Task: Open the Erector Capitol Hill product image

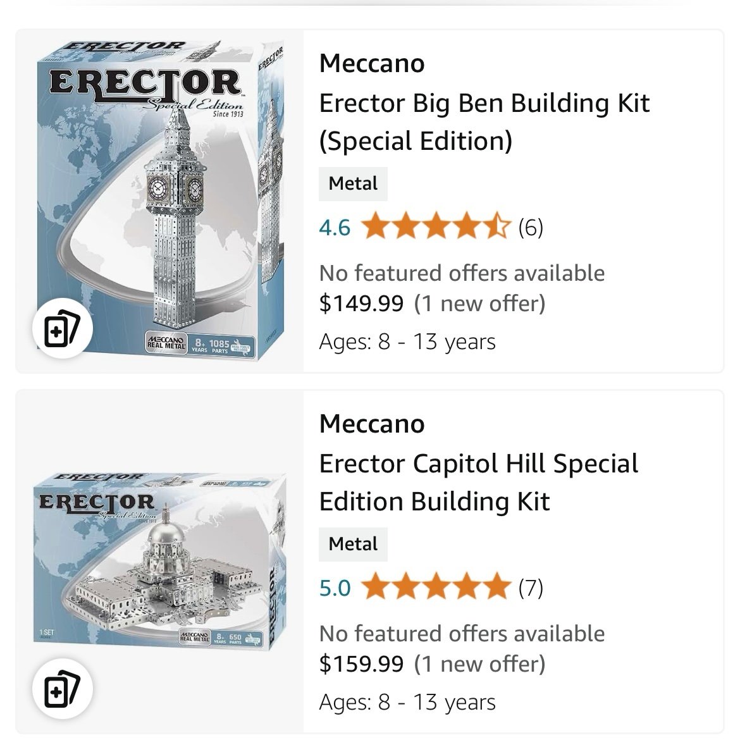Action: click(x=161, y=562)
